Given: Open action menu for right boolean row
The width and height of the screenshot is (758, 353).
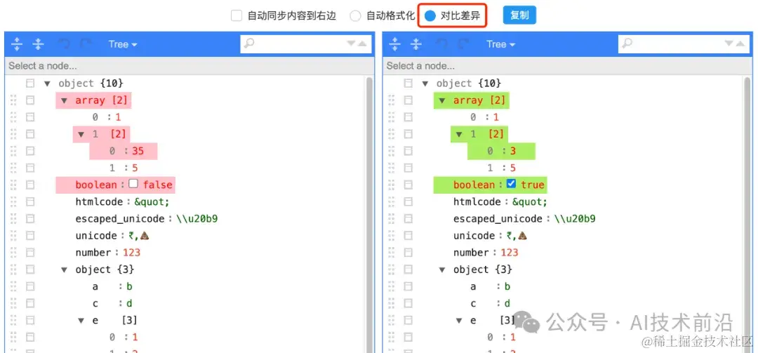Looking at the screenshot, I should click(408, 185).
